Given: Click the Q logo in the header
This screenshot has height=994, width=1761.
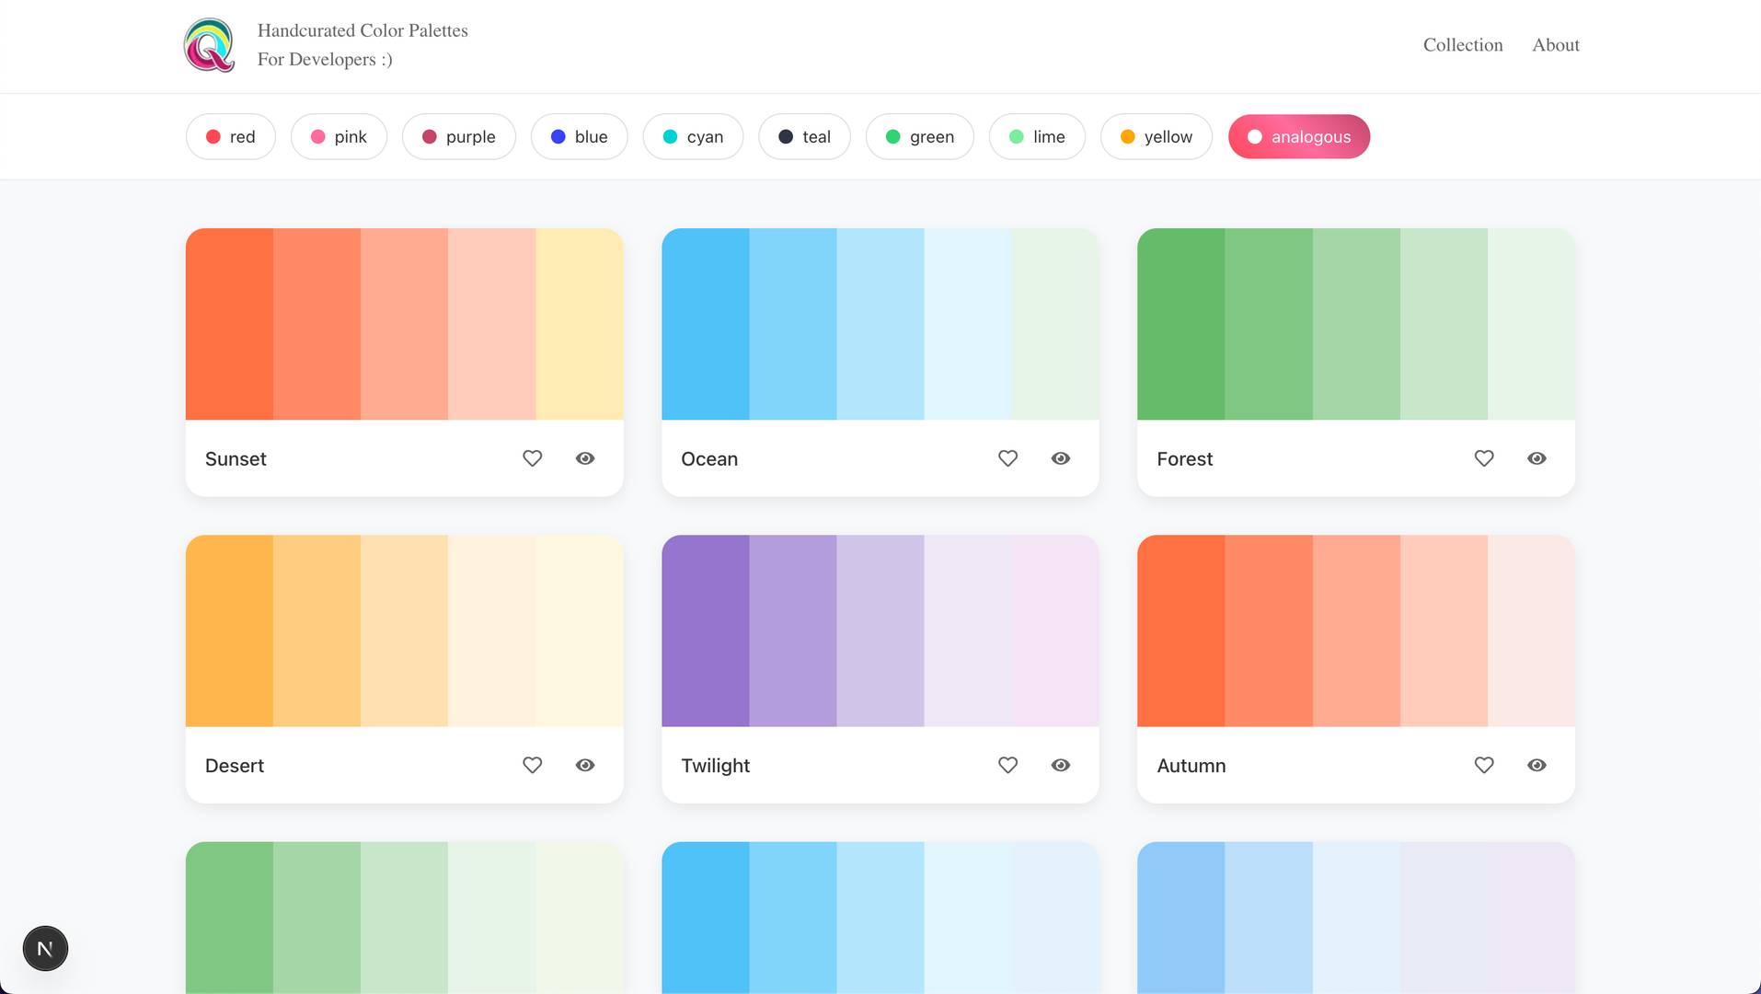Looking at the screenshot, I should point(210,45).
